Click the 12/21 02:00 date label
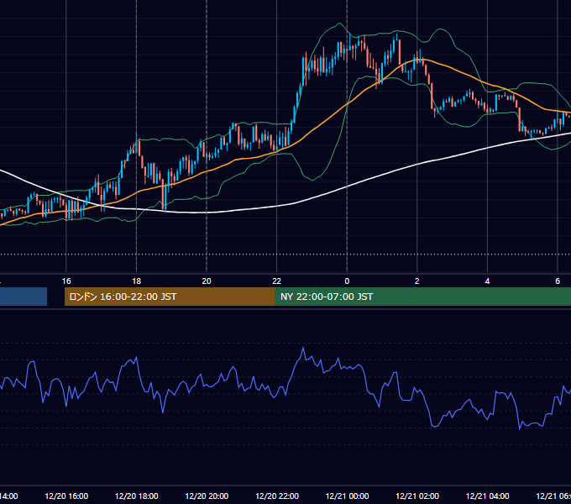Viewport: 571px width, 504px height. click(x=417, y=496)
